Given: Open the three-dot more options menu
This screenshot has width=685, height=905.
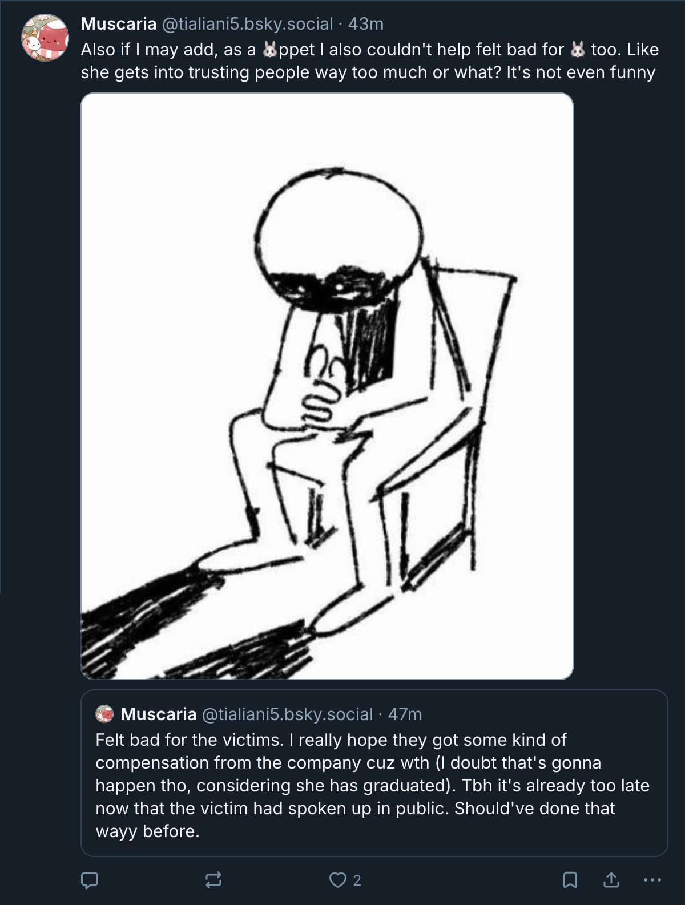Looking at the screenshot, I should click(652, 880).
